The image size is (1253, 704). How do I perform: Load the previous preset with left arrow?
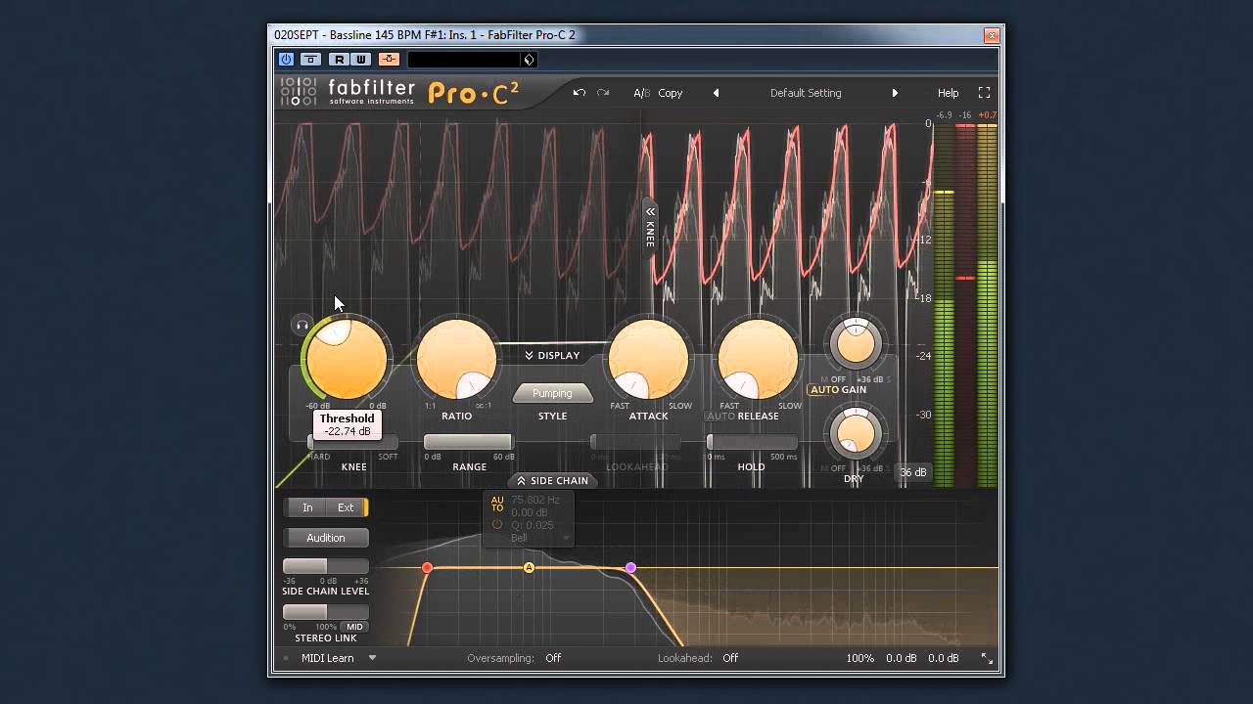pyautogui.click(x=716, y=93)
